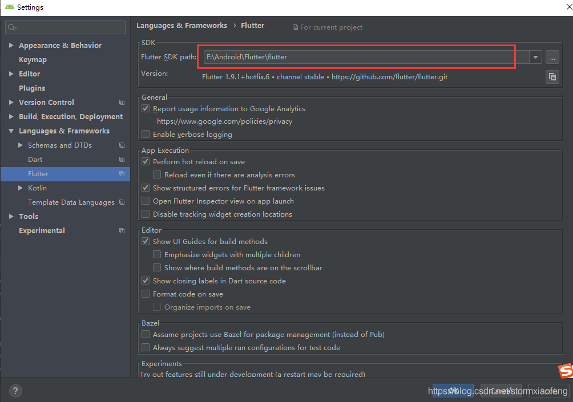Viewport: 573px width, 402px height.
Task: Check Assume projects use Bazel for package management
Action: tap(146, 335)
